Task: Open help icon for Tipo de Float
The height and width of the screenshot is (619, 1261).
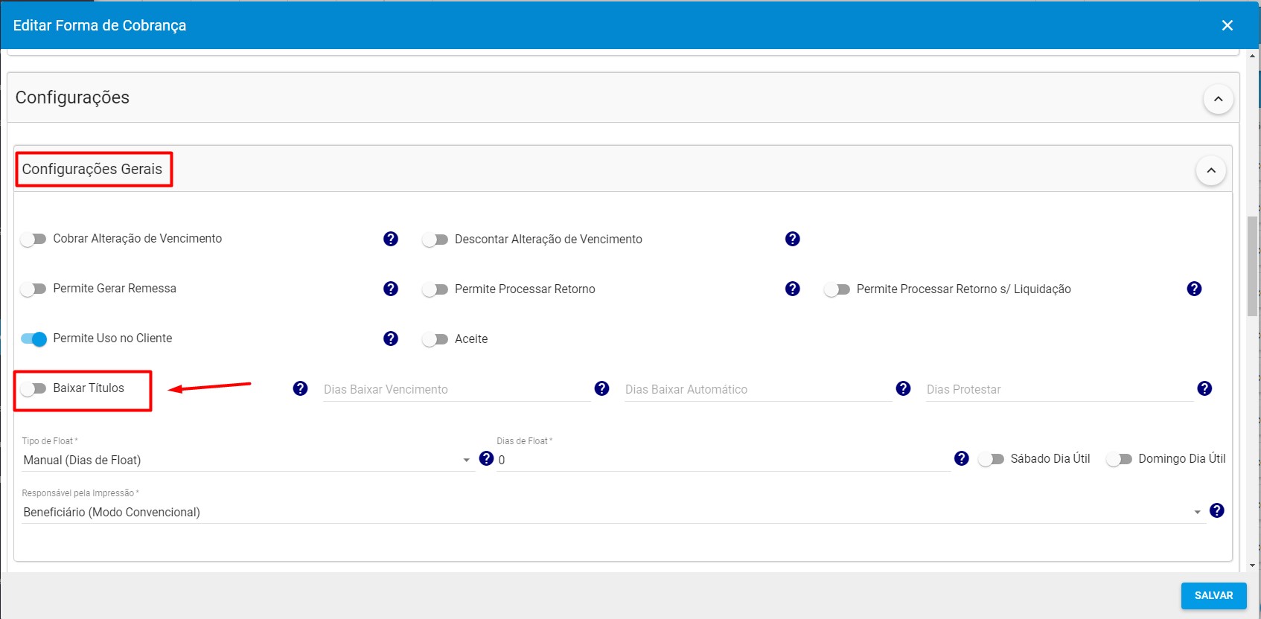Action: click(487, 458)
